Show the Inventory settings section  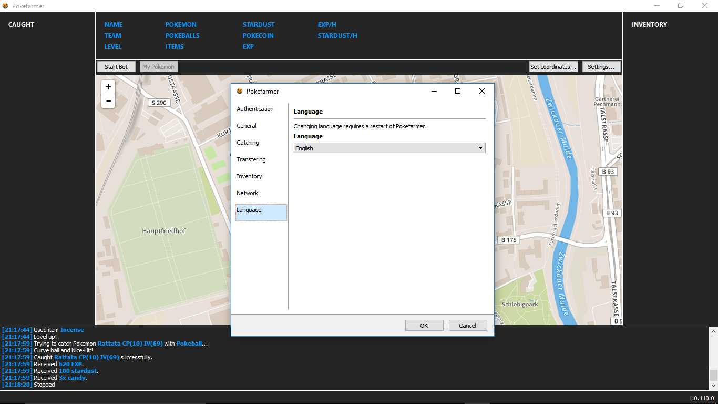click(x=261, y=176)
